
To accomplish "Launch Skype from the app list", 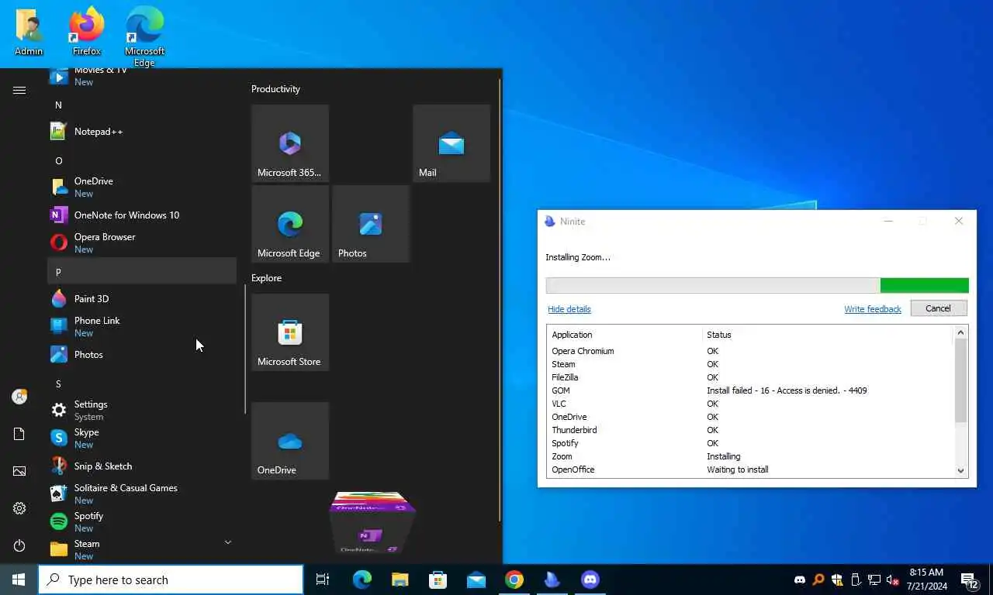I will click(142, 438).
